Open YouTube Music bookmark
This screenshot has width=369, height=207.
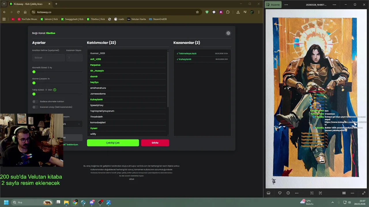27,19
